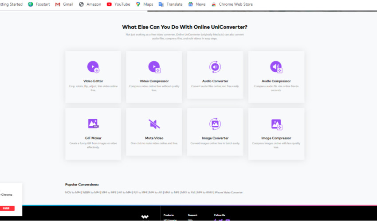377x221 pixels.
Task: Open the Maps bookmark
Action: [x=144, y=4]
